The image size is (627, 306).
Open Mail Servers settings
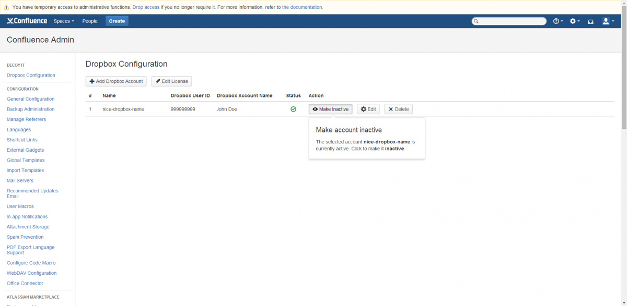(20, 181)
